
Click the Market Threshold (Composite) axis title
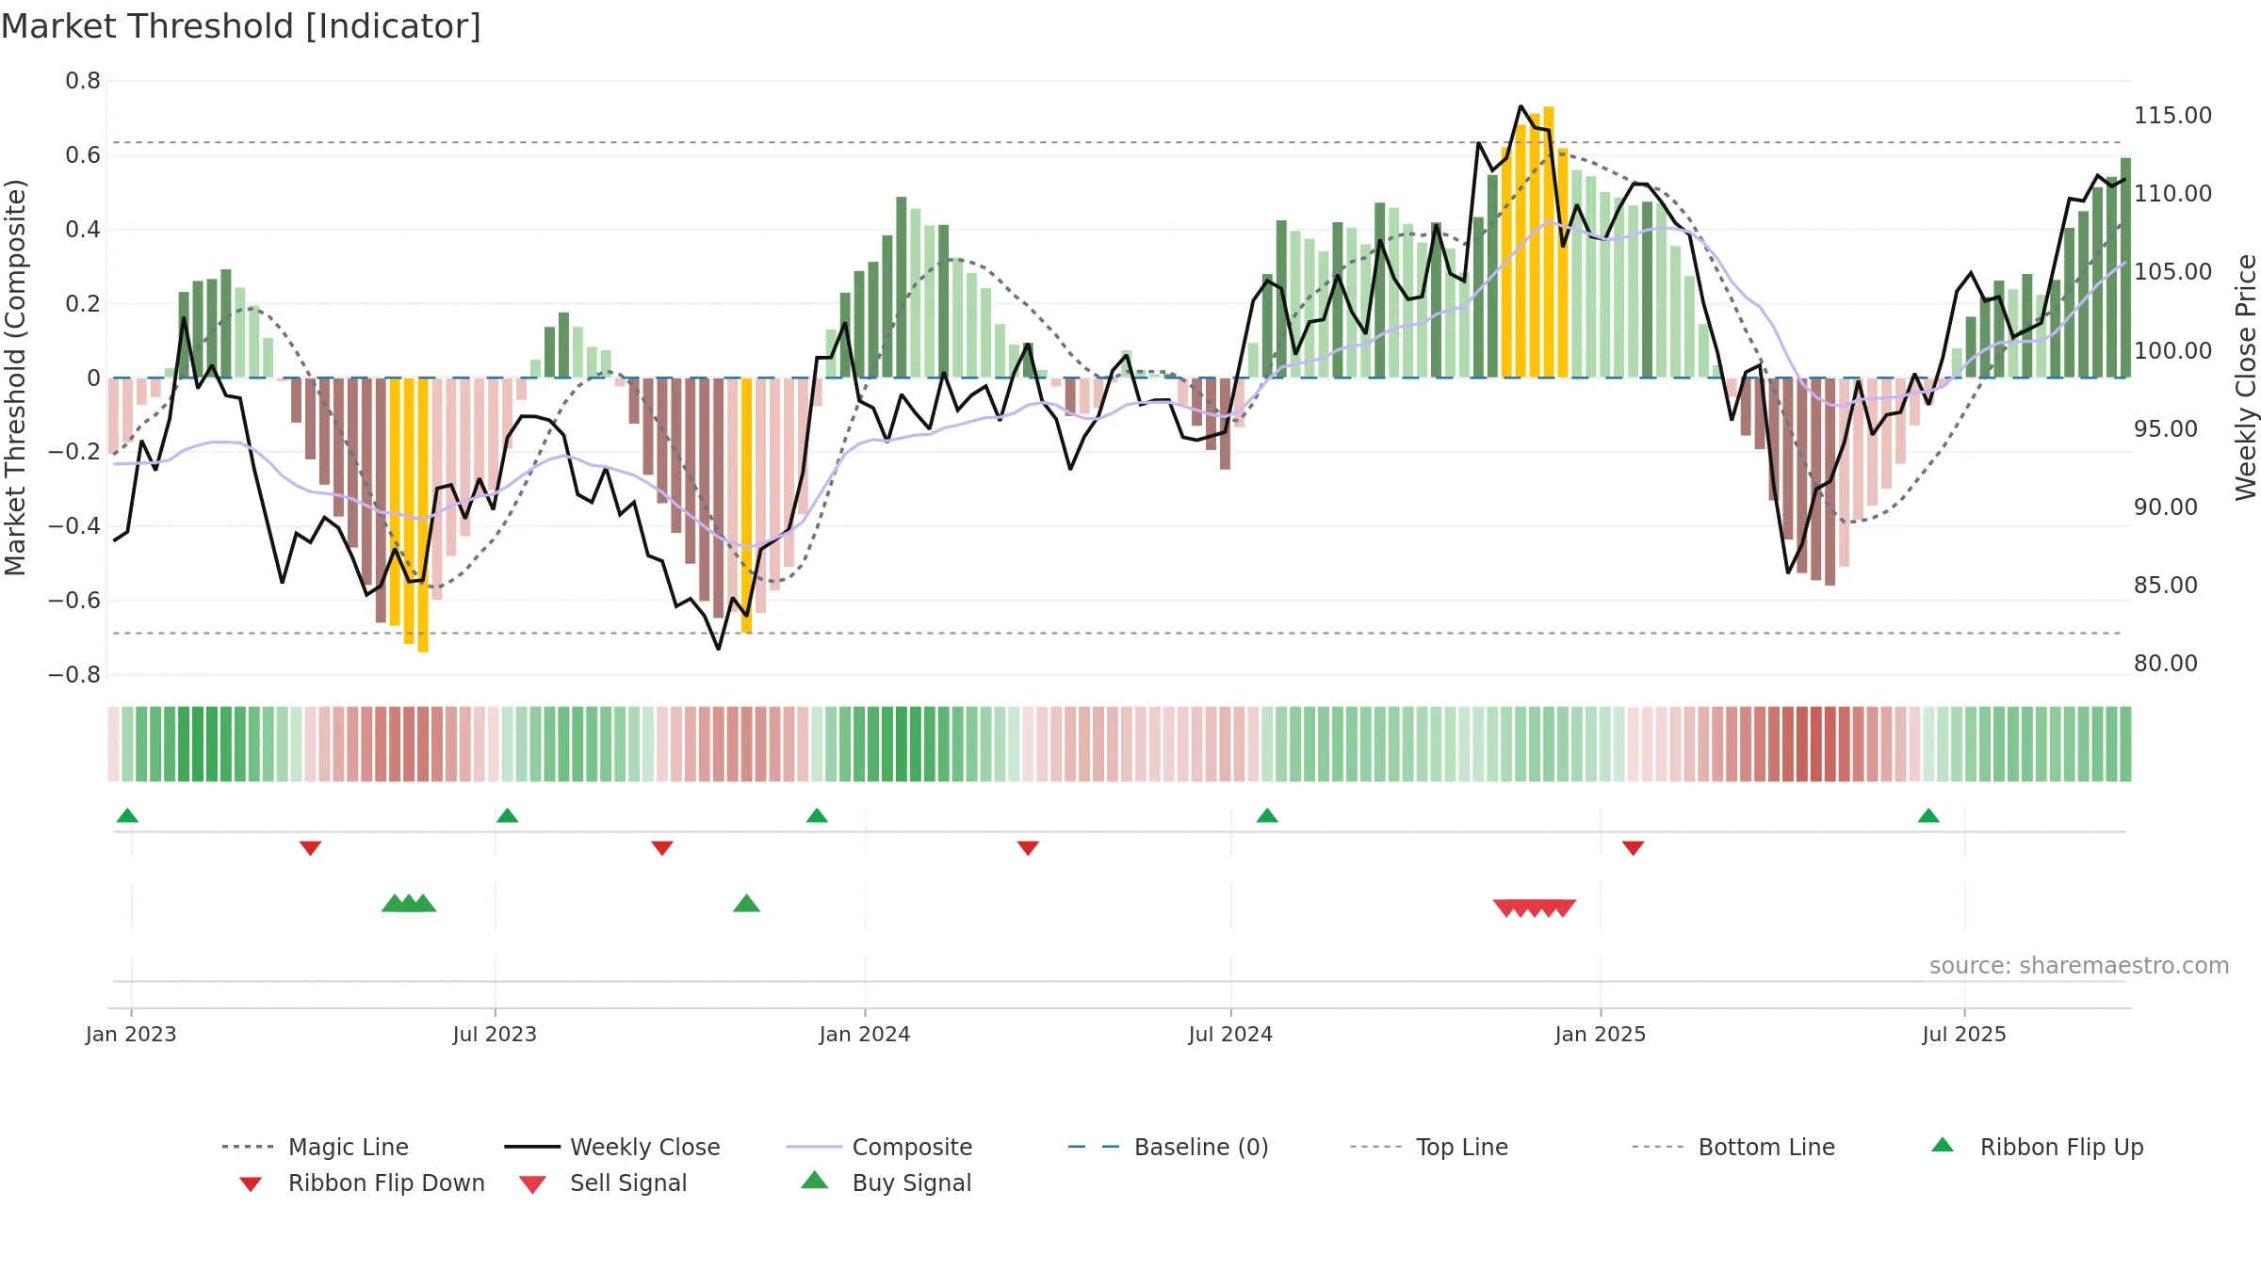pyautogui.click(x=15, y=378)
